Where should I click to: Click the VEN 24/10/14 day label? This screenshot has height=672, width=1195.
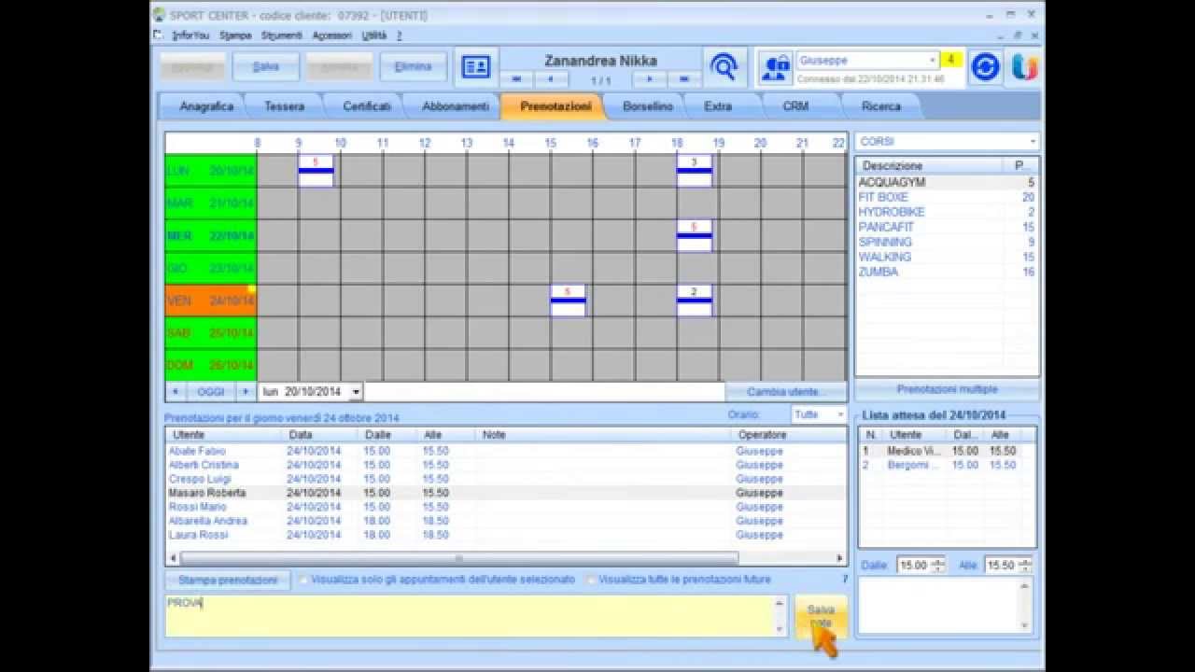coord(210,301)
